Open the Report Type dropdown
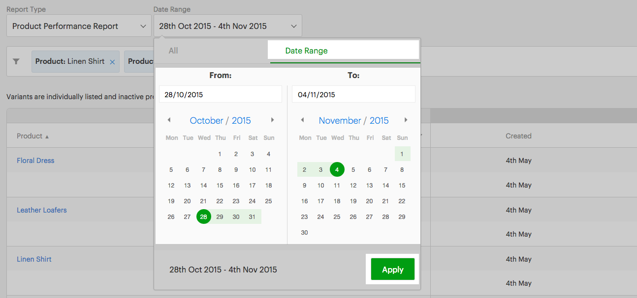 click(79, 26)
